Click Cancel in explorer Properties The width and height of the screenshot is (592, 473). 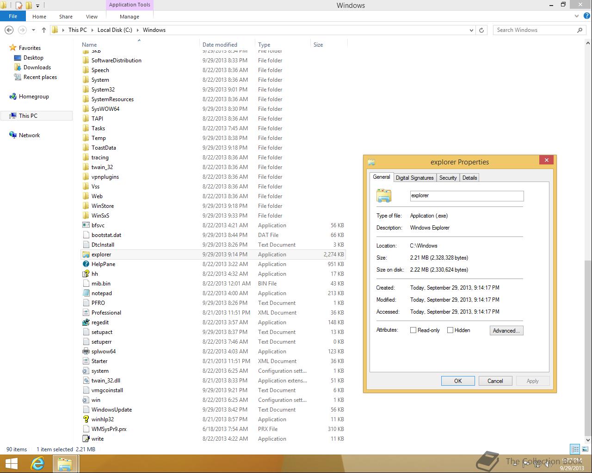(x=495, y=381)
